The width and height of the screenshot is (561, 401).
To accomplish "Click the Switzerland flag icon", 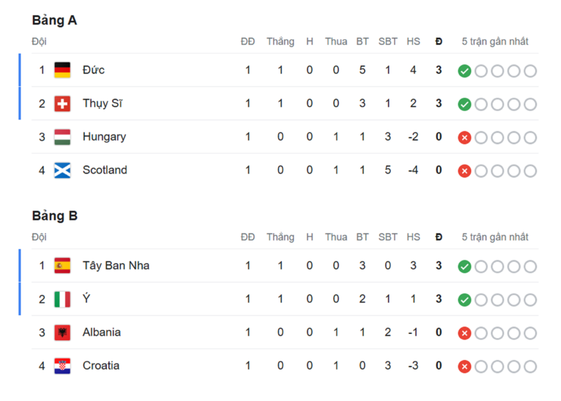I will [62, 103].
